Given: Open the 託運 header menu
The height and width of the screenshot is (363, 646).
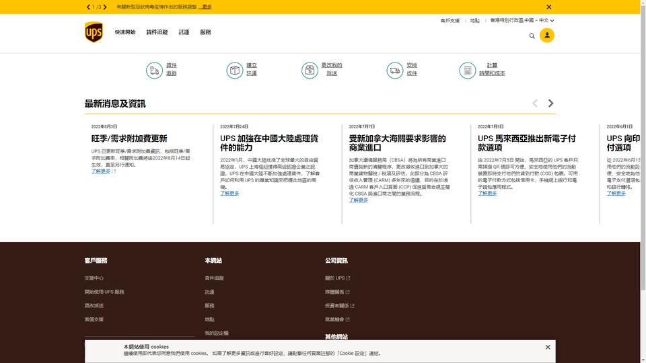Looking at the screenshot, I should pos(184,32).
